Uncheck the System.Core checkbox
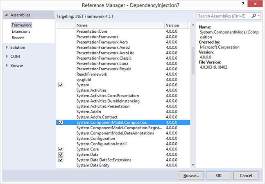The image size is (265, 184). coord(61,149)
